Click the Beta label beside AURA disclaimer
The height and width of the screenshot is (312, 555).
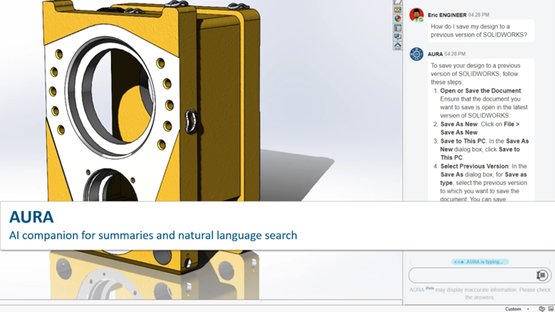click(429, 288)
